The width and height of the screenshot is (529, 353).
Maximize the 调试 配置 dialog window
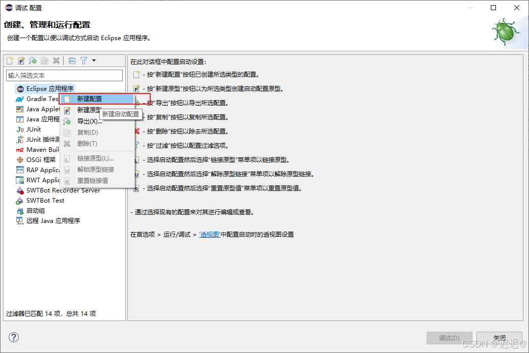(493, 8)
